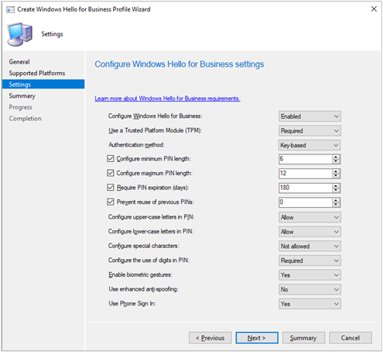Click 'Use enhanced anti-spoofing:' label
This screenshot has height=352, width=383.
click(x=143, y=289)
